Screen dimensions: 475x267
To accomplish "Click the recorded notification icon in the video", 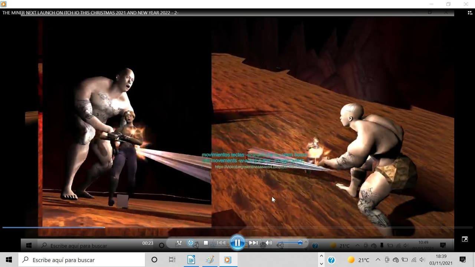I will 443,245.
